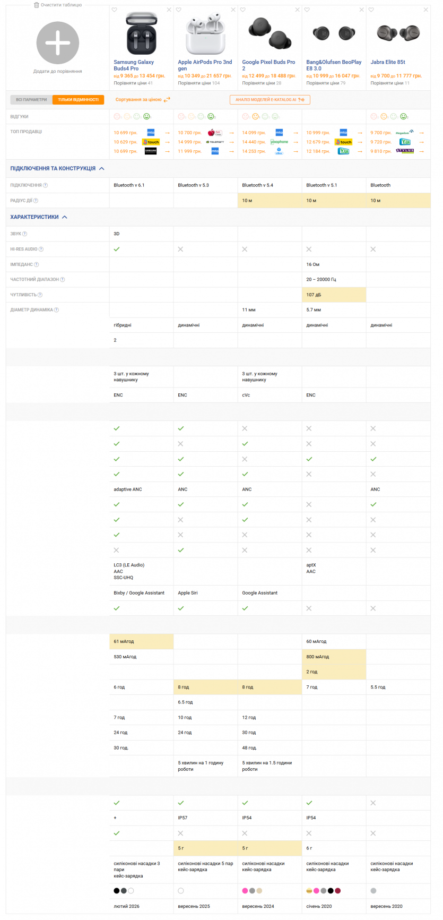
Task: Open Аналіз моделей E-Katalog AI
Action: 270,100
